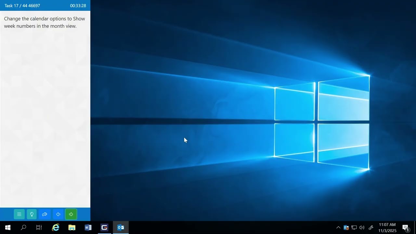
Task: Click the Outlook system tray icon
Action: click(x=346, y=227)
